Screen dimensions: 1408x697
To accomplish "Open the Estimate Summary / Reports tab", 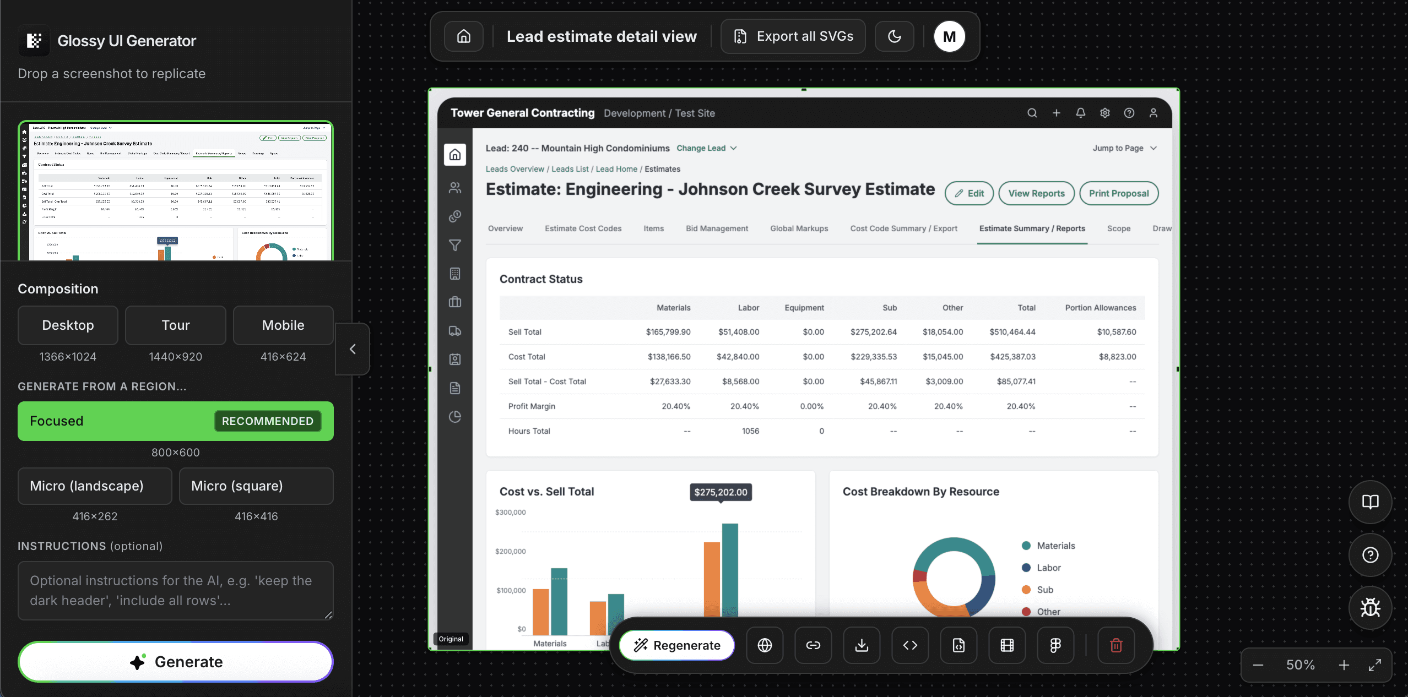I will 1032,228.
